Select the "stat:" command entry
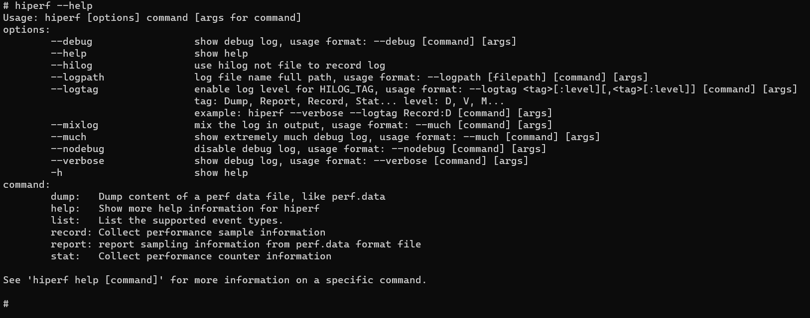This screenshot has width=810, height=318. pos(65,256)
